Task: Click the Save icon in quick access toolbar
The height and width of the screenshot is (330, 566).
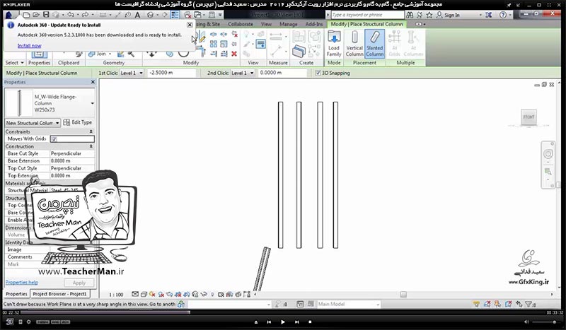Action: [x=46, y=15]
